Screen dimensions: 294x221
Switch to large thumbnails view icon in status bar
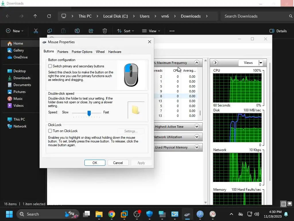[x=290, y=204]
